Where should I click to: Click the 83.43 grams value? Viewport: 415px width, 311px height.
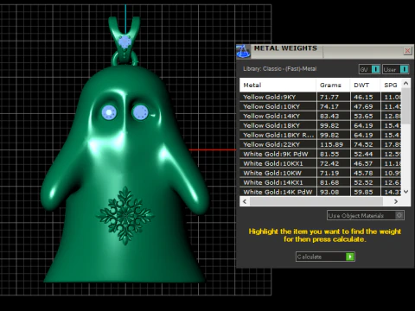pyautogui.click(x=329, y=116)
